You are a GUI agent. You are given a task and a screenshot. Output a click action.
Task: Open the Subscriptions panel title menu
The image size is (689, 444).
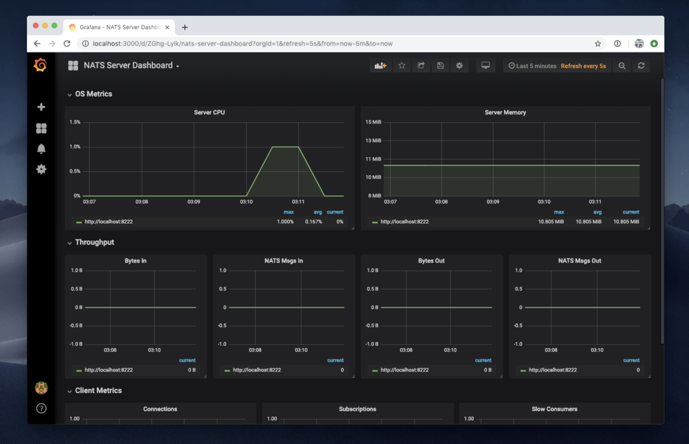(x=357, y=409)
